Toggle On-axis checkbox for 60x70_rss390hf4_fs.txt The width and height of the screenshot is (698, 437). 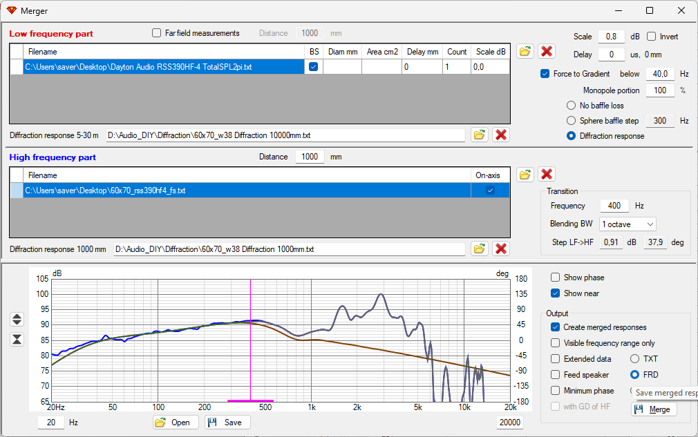490,191
